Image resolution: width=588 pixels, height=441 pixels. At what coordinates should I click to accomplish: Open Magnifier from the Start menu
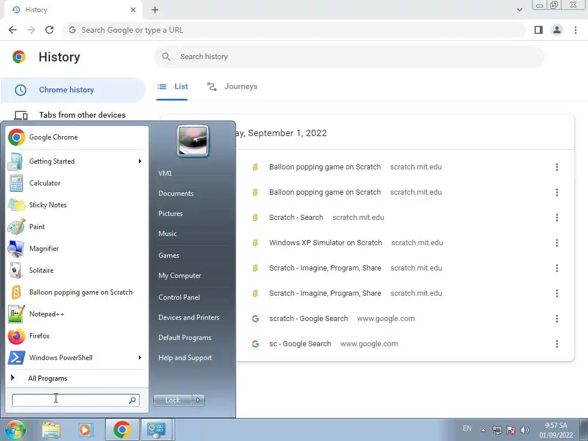coord(77,248)
